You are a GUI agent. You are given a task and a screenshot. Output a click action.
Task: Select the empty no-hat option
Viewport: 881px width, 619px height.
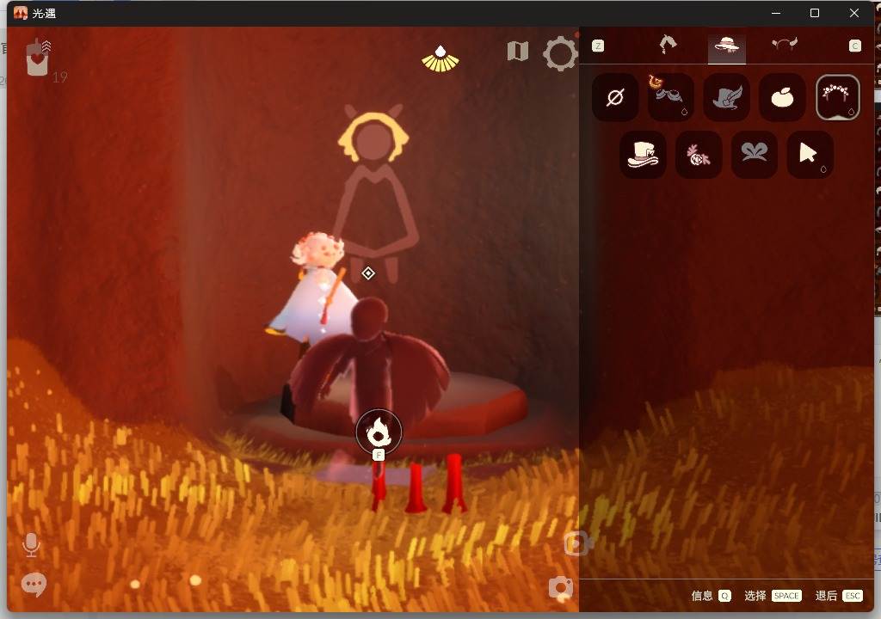[x=615, y=97]
